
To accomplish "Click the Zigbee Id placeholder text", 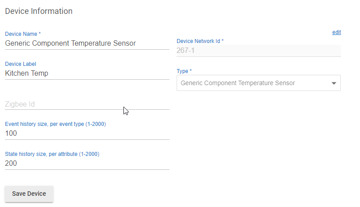I will (x=20, y=104).
